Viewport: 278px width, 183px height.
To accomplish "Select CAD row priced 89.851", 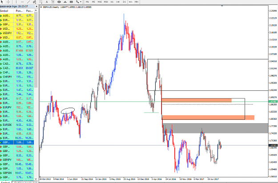I will tap(17, 68).
